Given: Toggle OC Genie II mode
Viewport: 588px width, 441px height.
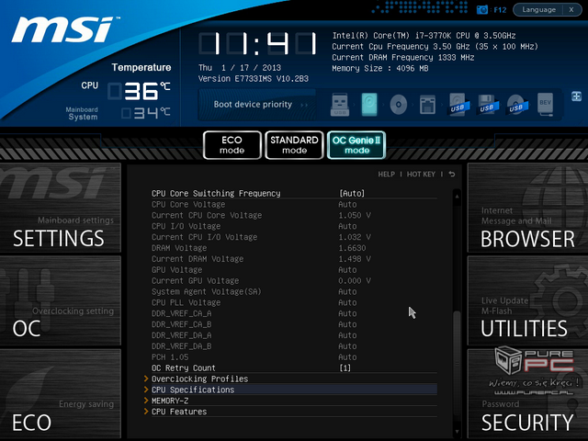Looking at the screenshot, I should [356, 145].
